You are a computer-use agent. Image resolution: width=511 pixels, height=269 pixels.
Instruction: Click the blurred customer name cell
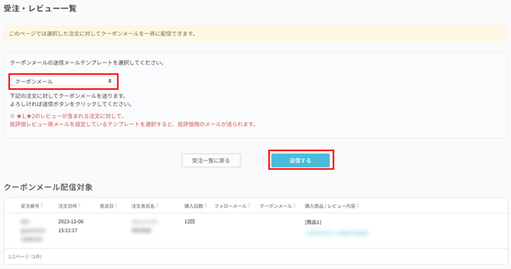tap(145, 226)
